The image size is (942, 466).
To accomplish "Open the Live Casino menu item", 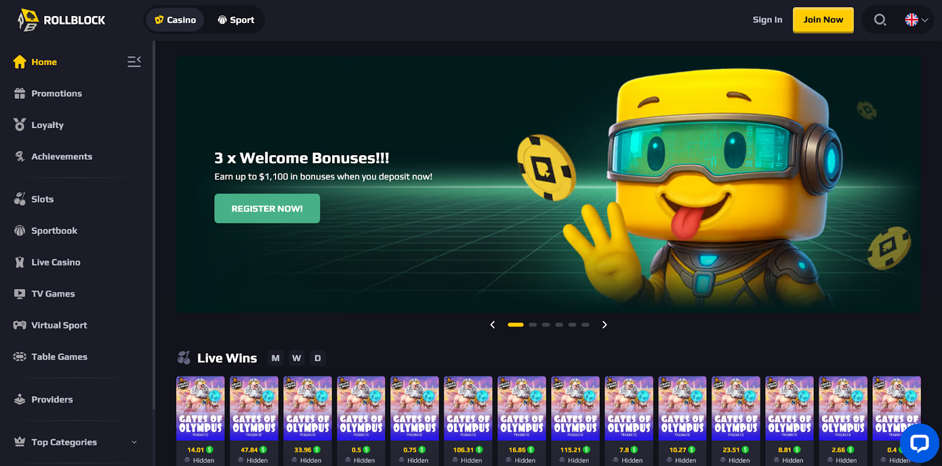I will coord(56,262).
